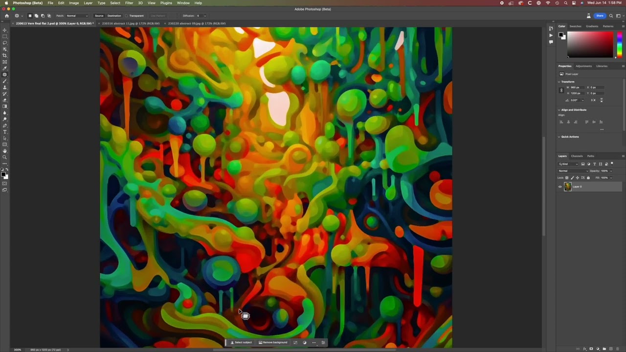Select the Move tool
The height and width of the screenshot is (352, 626).
(5, 30)
